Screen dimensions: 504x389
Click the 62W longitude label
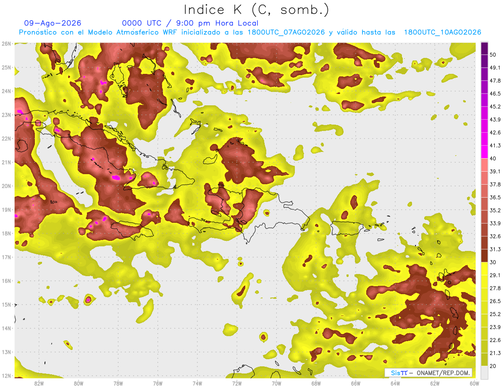435,384
